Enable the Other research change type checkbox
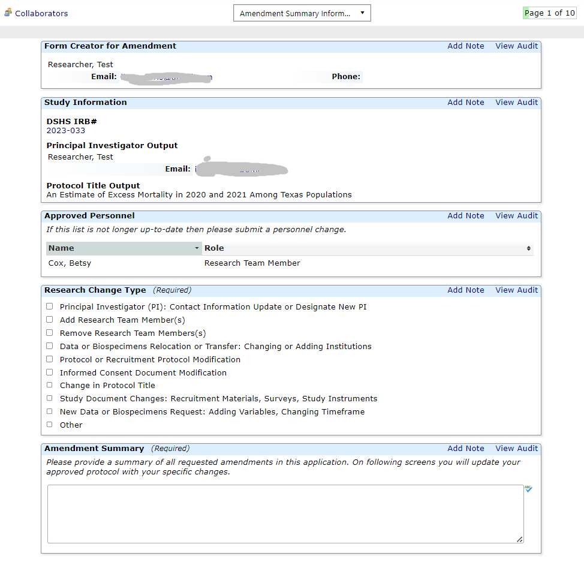Screen dimensions: 584x562 [x=50, y=424]
